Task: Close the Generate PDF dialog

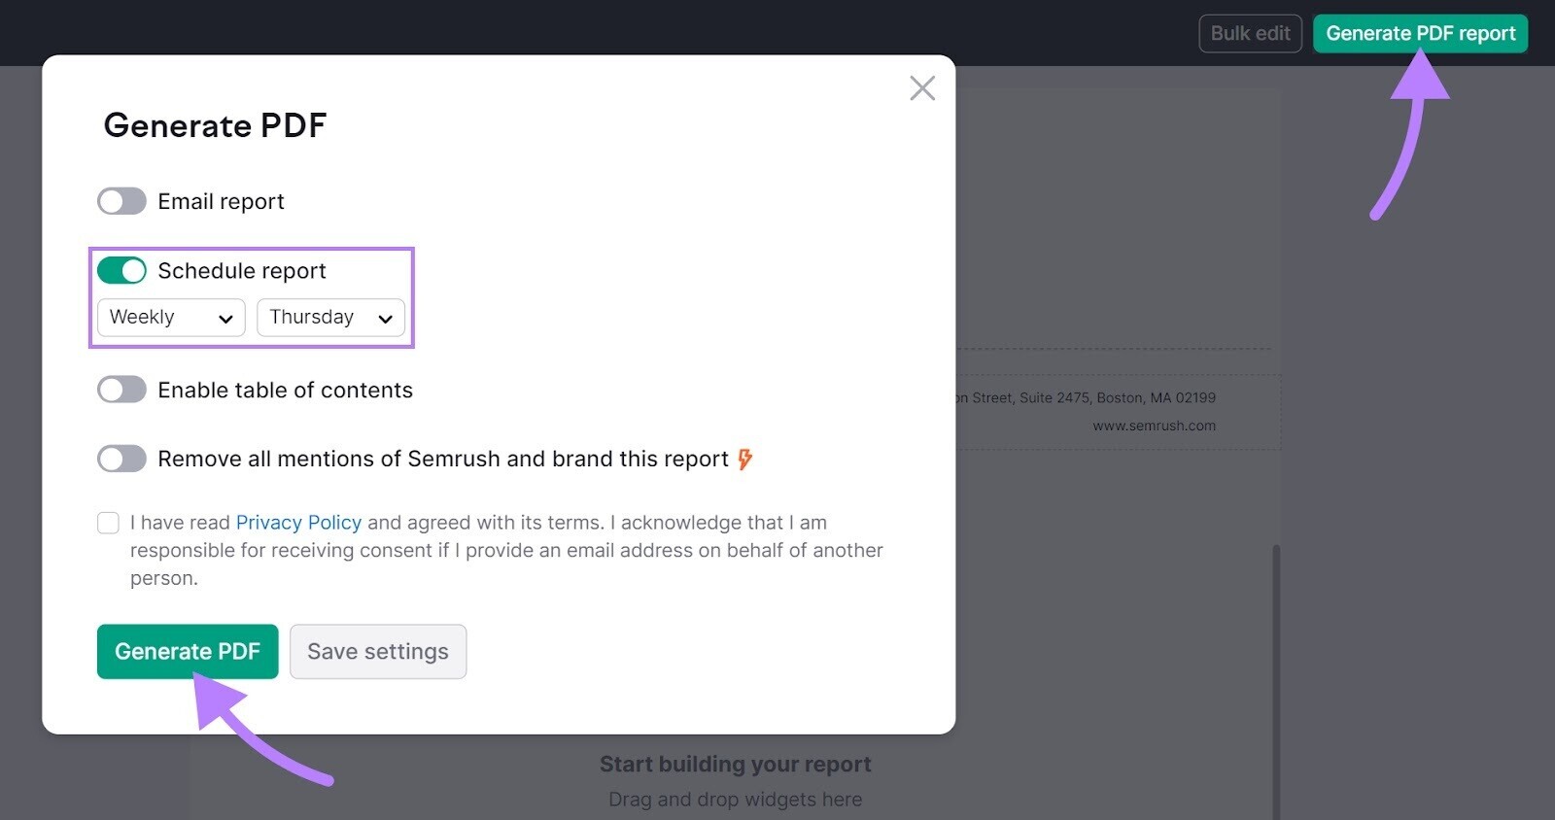Action: [x=922, y=88]
